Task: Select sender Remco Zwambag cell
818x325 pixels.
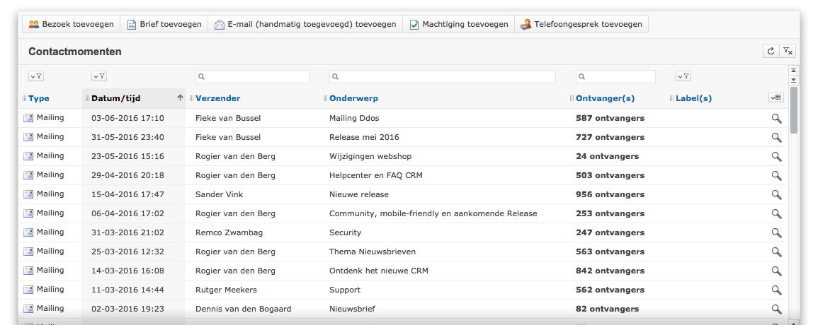Action: point(229,233)
